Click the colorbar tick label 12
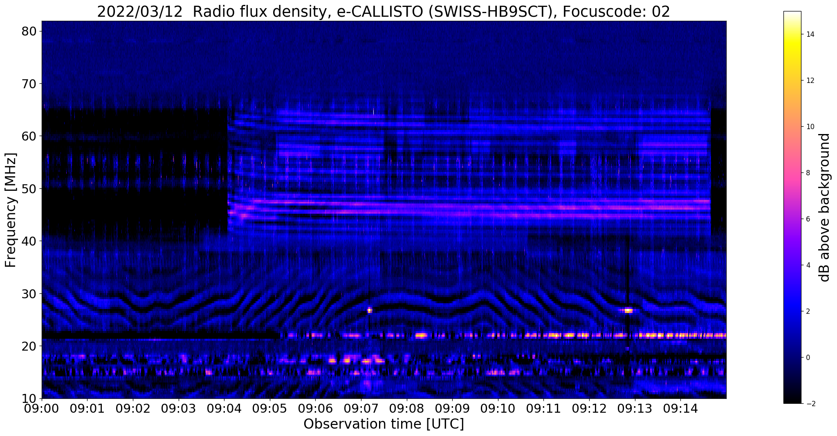837x436 pixels. pos(810,80)
